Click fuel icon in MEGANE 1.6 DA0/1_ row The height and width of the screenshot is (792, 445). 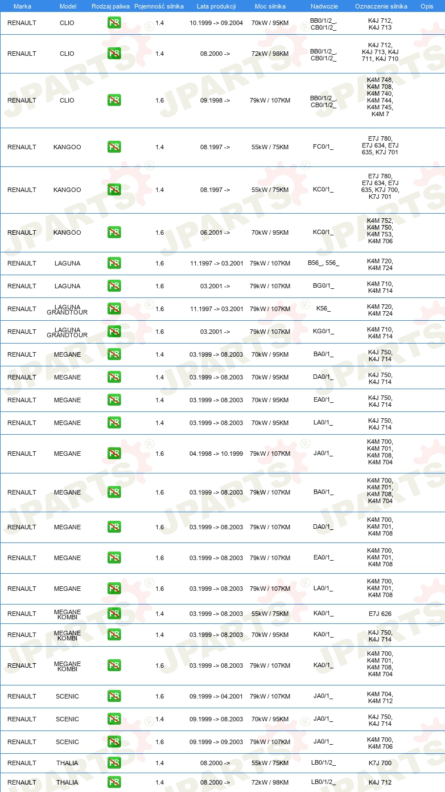[x=114, y=527]
